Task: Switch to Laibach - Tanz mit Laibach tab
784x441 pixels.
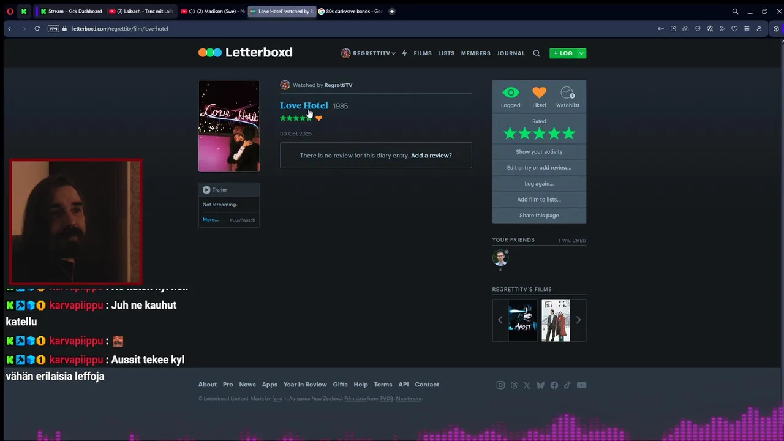Action: pyautogui.click(x=141, y=11)
